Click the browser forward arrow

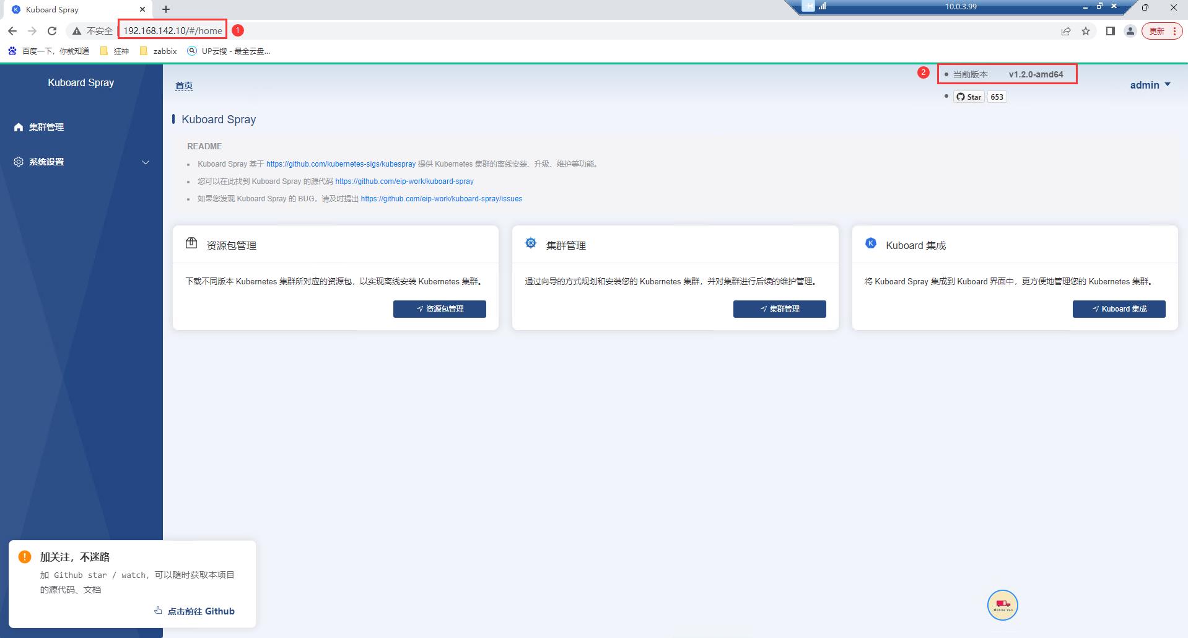click(x=32, y=31)
